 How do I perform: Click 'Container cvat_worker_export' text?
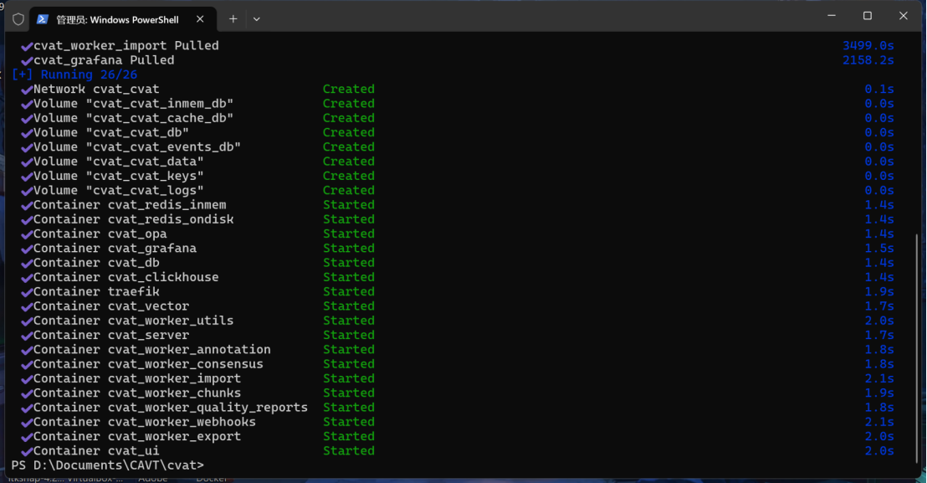coord(137,437)
